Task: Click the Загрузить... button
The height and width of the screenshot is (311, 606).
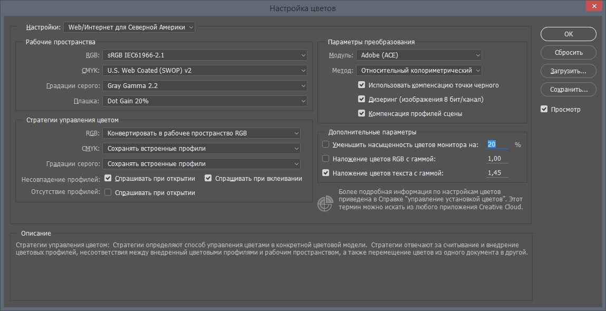Action: point(569,71)
